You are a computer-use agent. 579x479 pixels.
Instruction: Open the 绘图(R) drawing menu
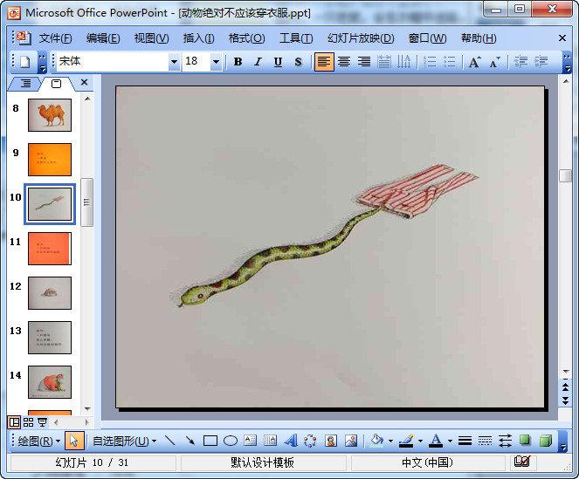pos(39,441)
